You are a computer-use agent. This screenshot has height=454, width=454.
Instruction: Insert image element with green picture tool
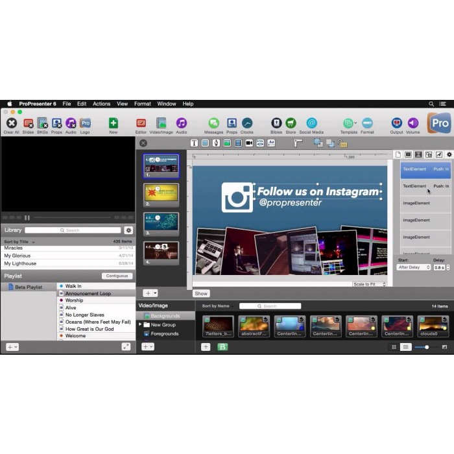pyautogui.click(x=227, y=143)
